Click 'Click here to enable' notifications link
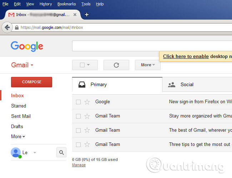The width and height of the screenshot is (232, 178). [186, 56]
